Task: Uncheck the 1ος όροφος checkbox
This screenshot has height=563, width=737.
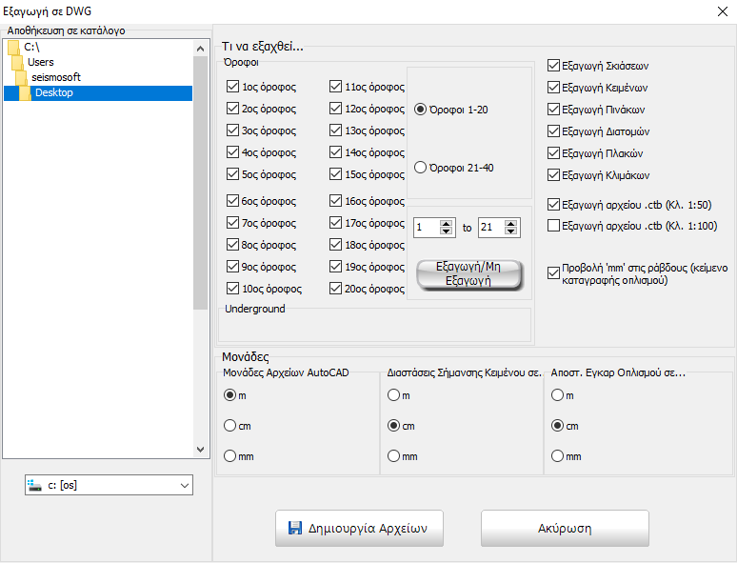Action: 233,87
